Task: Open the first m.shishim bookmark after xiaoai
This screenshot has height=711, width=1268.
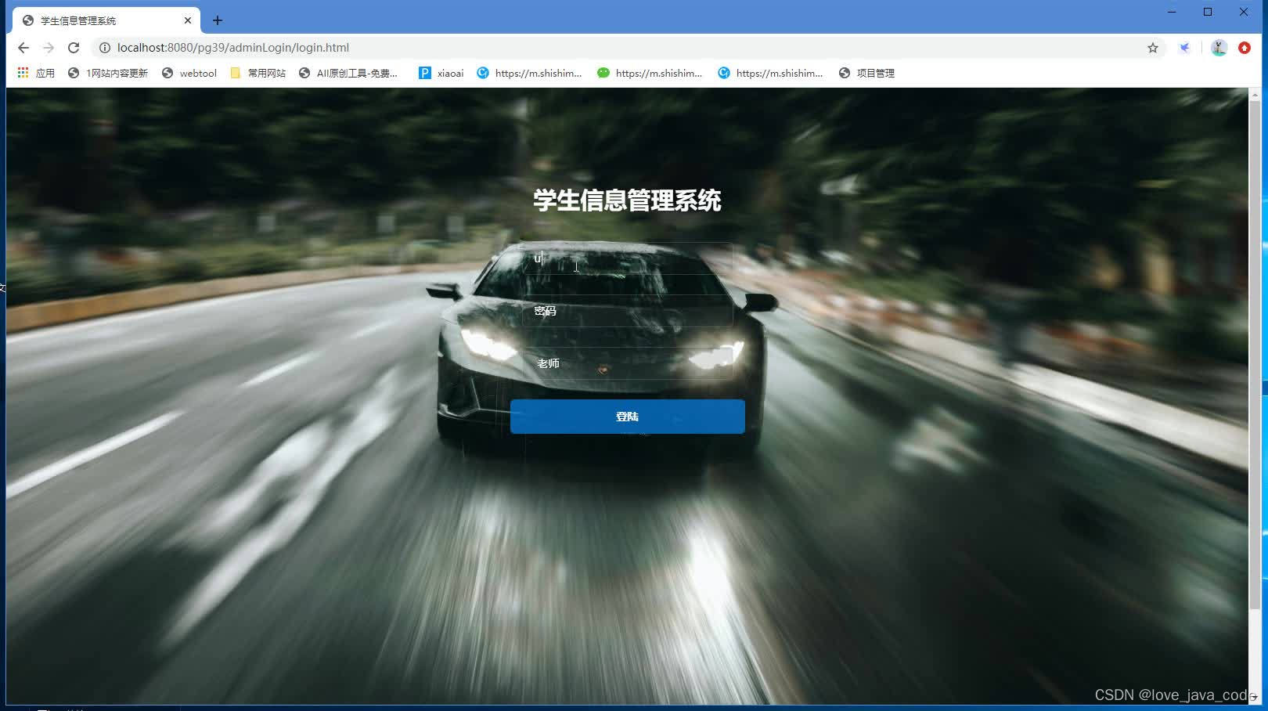Action: (529, 73)
